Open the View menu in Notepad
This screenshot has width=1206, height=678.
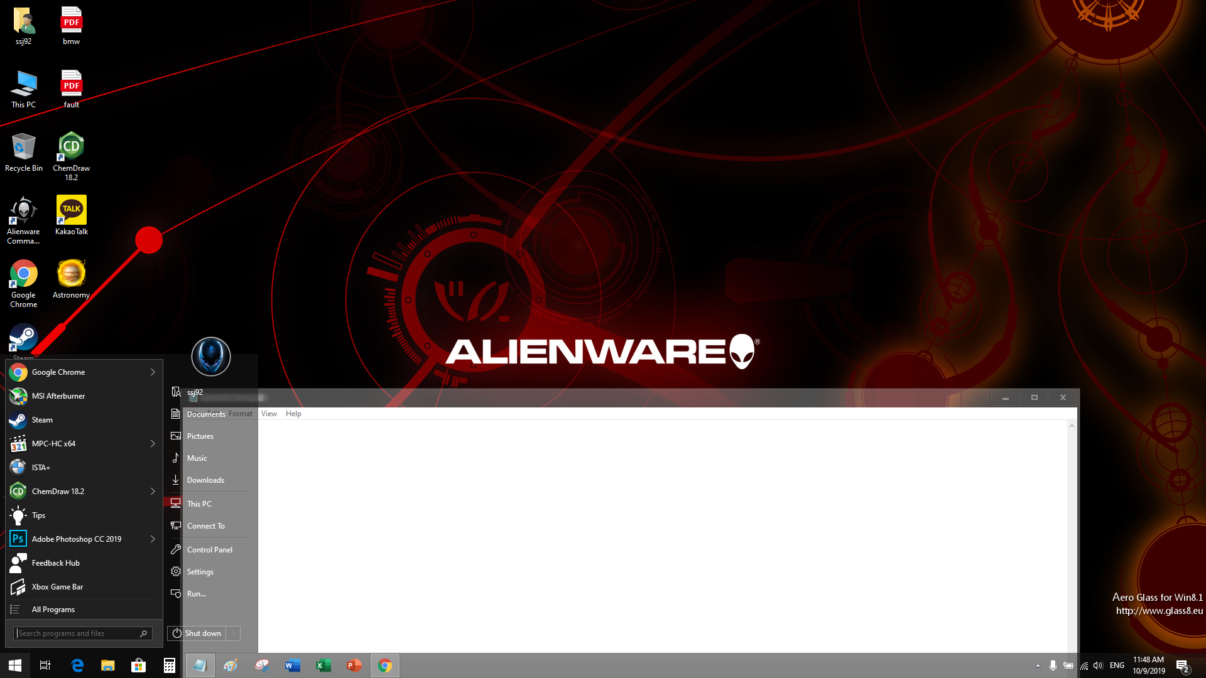click(269, 414)
